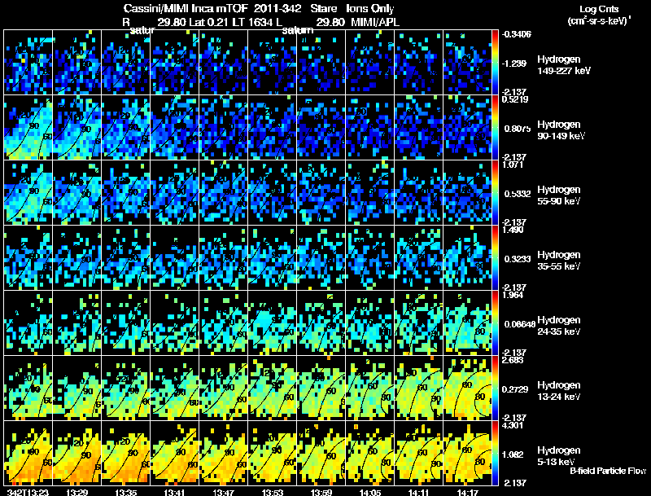The height and width of the screenshot is (496, 651).
Task: Click the 'Ions Only' title text
Action: (x=370, y=8)
